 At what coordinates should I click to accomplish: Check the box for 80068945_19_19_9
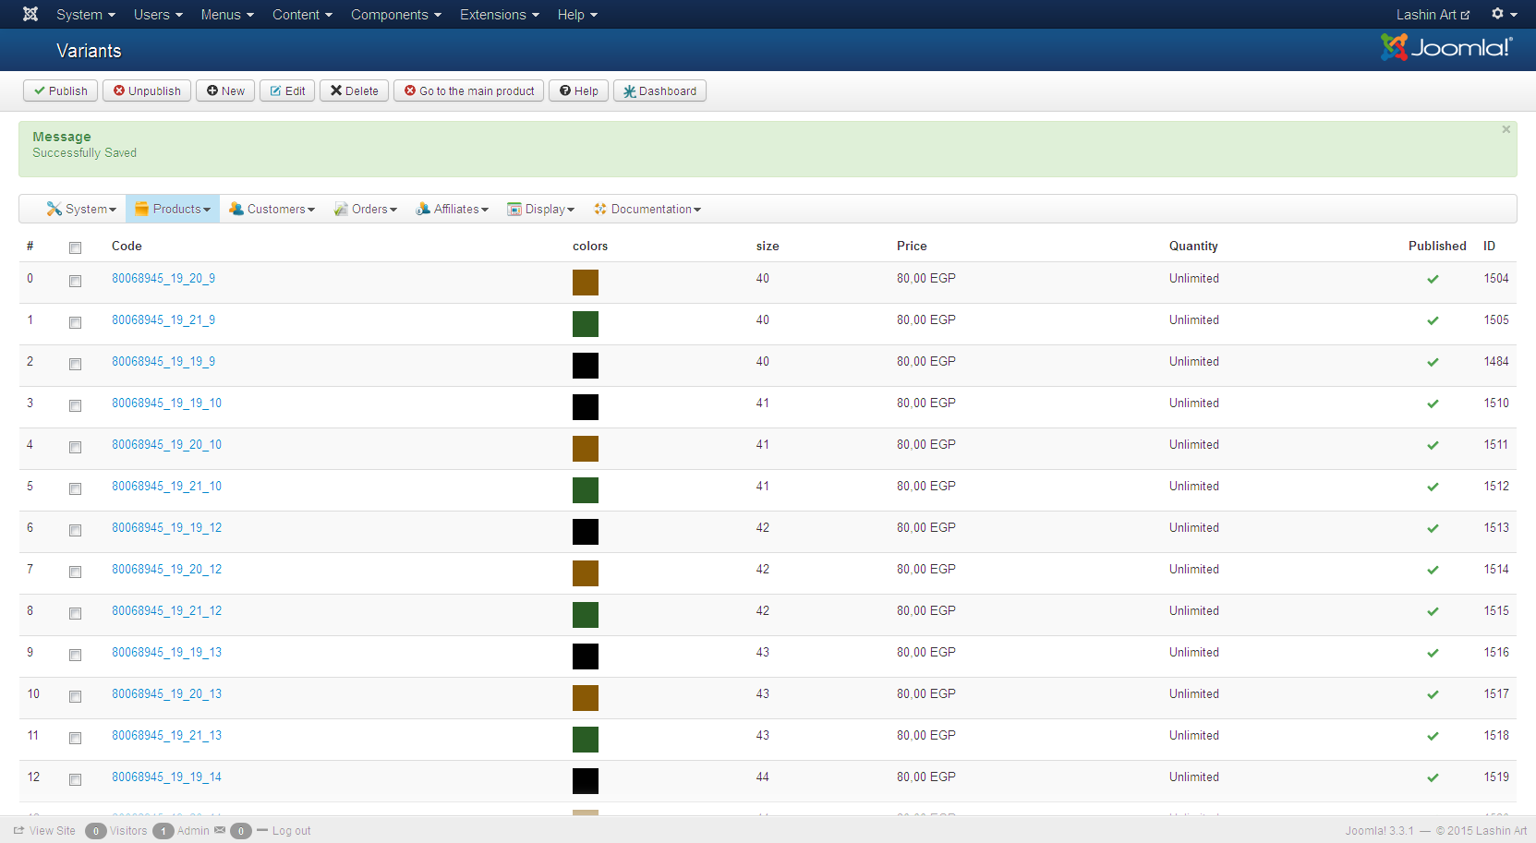pos(75,364)
